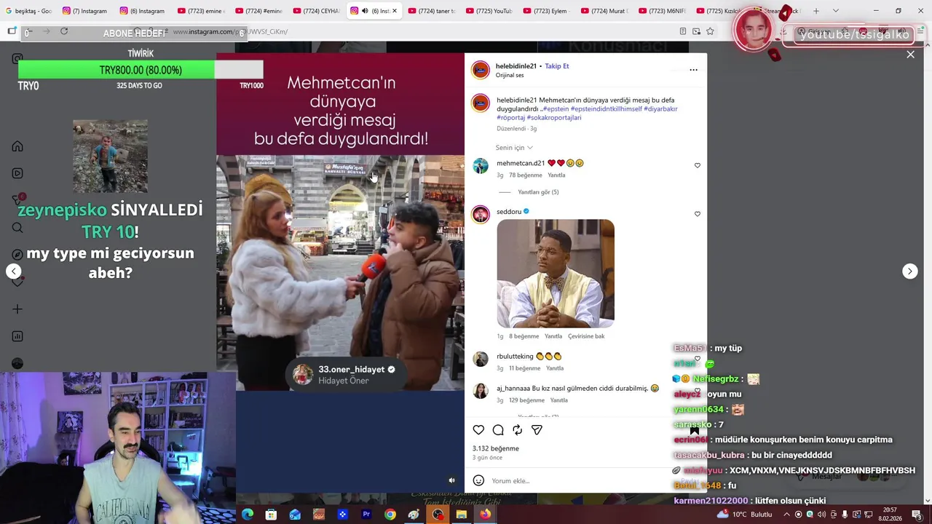932x524 pixels.
Task: Expand Yanıtları gör (5) replies
Action: pos(538,192)
